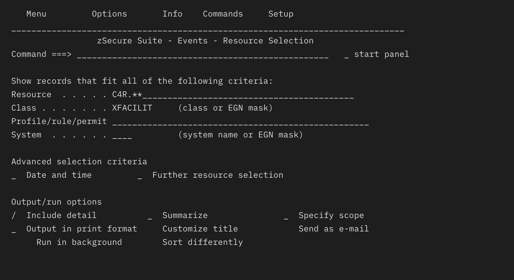Open the Menu action bar item
This screenshot has height=280, width=514.
(x=36, y=14)
